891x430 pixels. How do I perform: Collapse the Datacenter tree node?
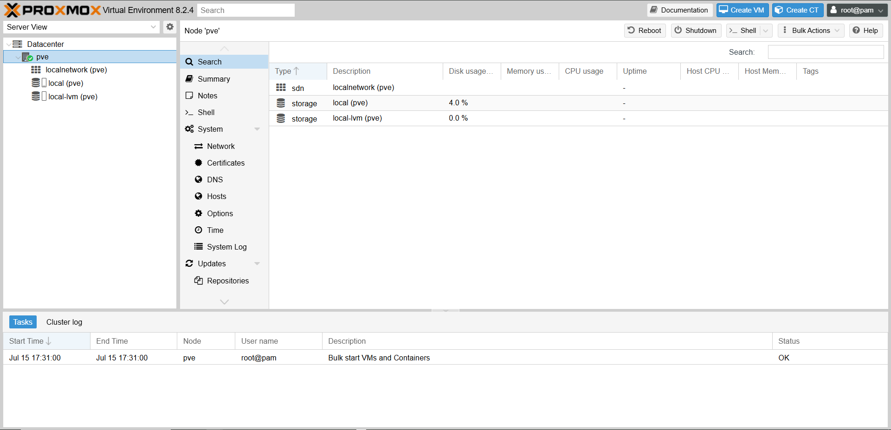(9, 45)
